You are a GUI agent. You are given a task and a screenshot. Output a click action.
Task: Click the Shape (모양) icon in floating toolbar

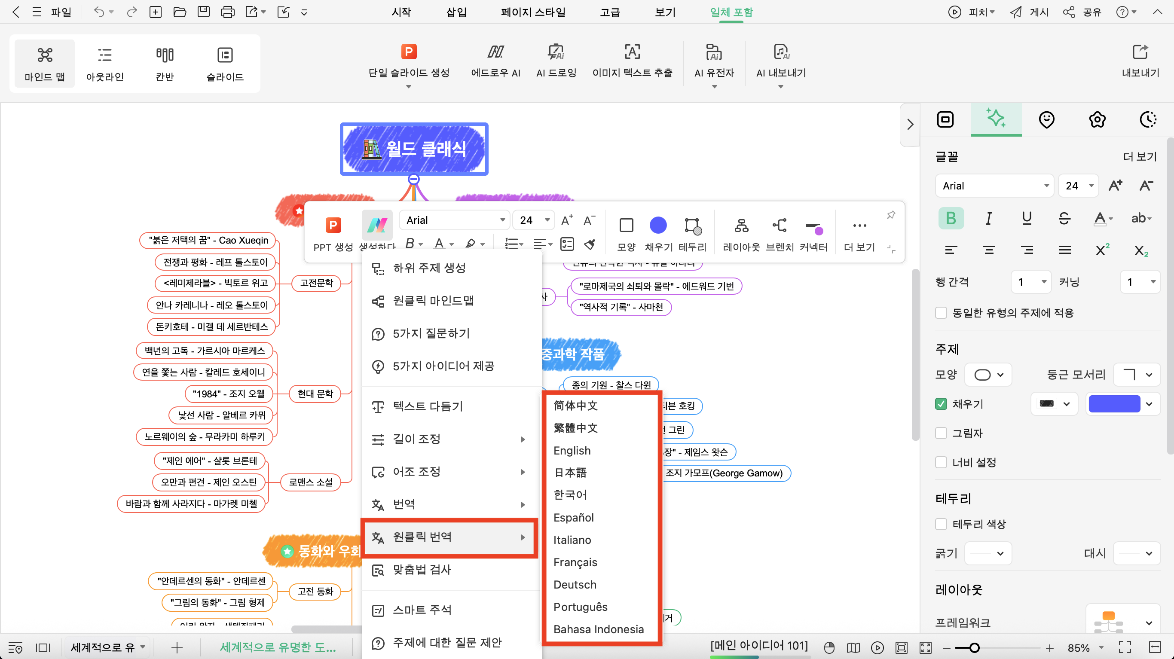click(626, 226)
